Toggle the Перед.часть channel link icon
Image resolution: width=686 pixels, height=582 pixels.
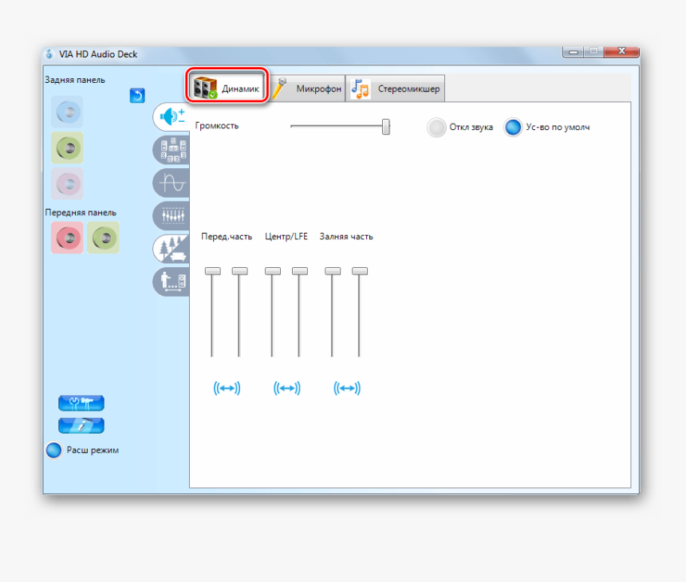coord(227,388)
